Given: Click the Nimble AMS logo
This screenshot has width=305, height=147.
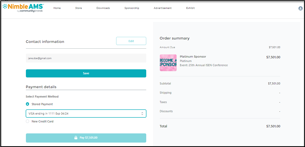Looking at the screenshot, I should 23,8.
